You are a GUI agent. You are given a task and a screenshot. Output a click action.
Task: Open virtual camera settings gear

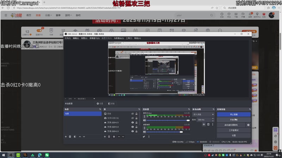tap(249, 125)
